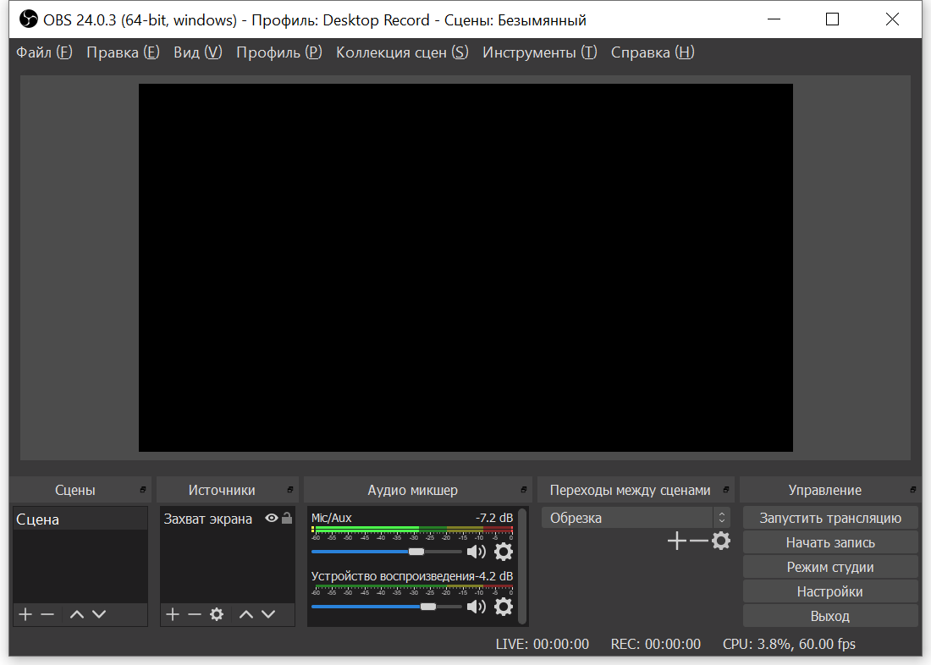This screenshot has width=931, height=665.
Task: Select Захват экрана source row
Action: click(x=228, y=519)
